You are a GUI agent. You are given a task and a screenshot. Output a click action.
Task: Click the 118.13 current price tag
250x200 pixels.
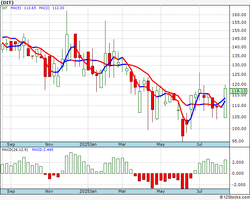tap(239, 91)
